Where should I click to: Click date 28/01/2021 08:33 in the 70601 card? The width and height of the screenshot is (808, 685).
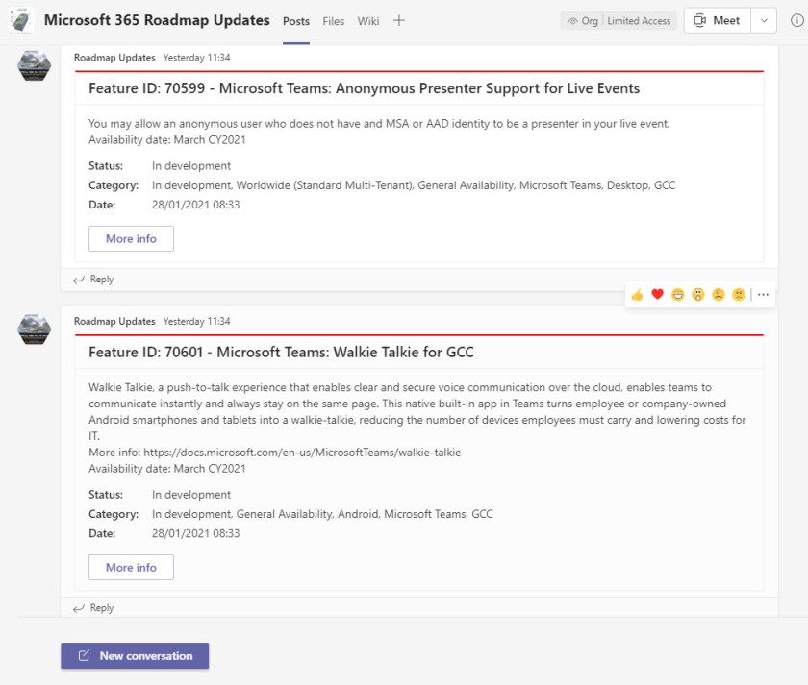[196, 534]
